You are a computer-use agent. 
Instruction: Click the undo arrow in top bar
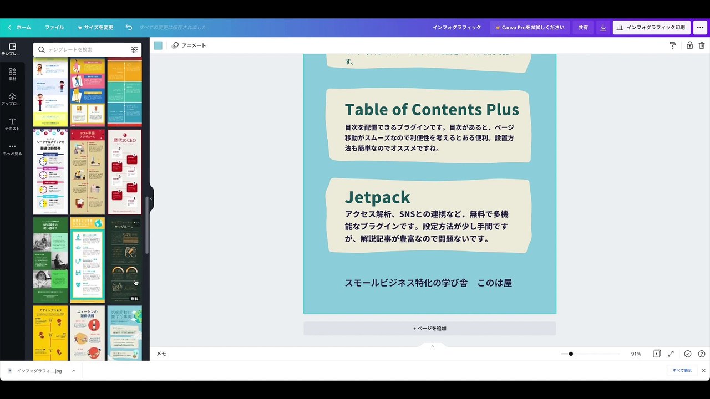tap(129, 28)
